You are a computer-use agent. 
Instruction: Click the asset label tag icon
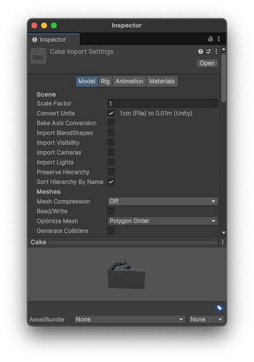[x=219, y=308]
